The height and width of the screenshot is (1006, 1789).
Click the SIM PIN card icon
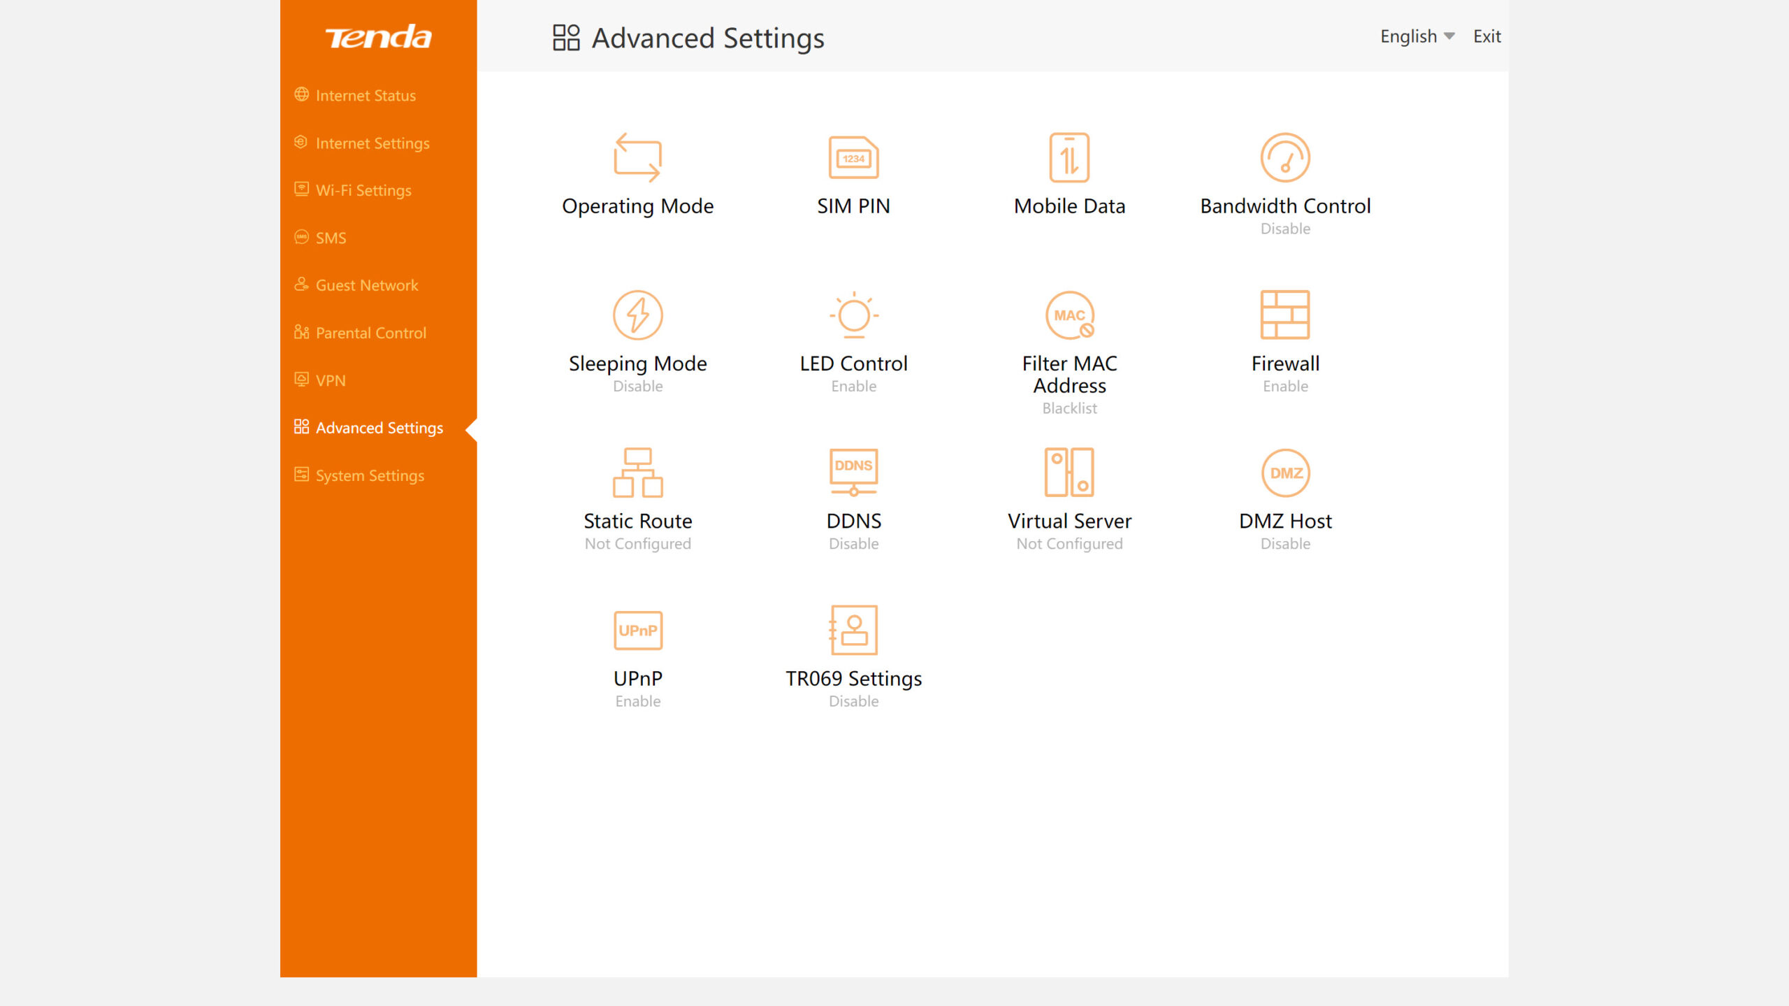coord(853,158)
